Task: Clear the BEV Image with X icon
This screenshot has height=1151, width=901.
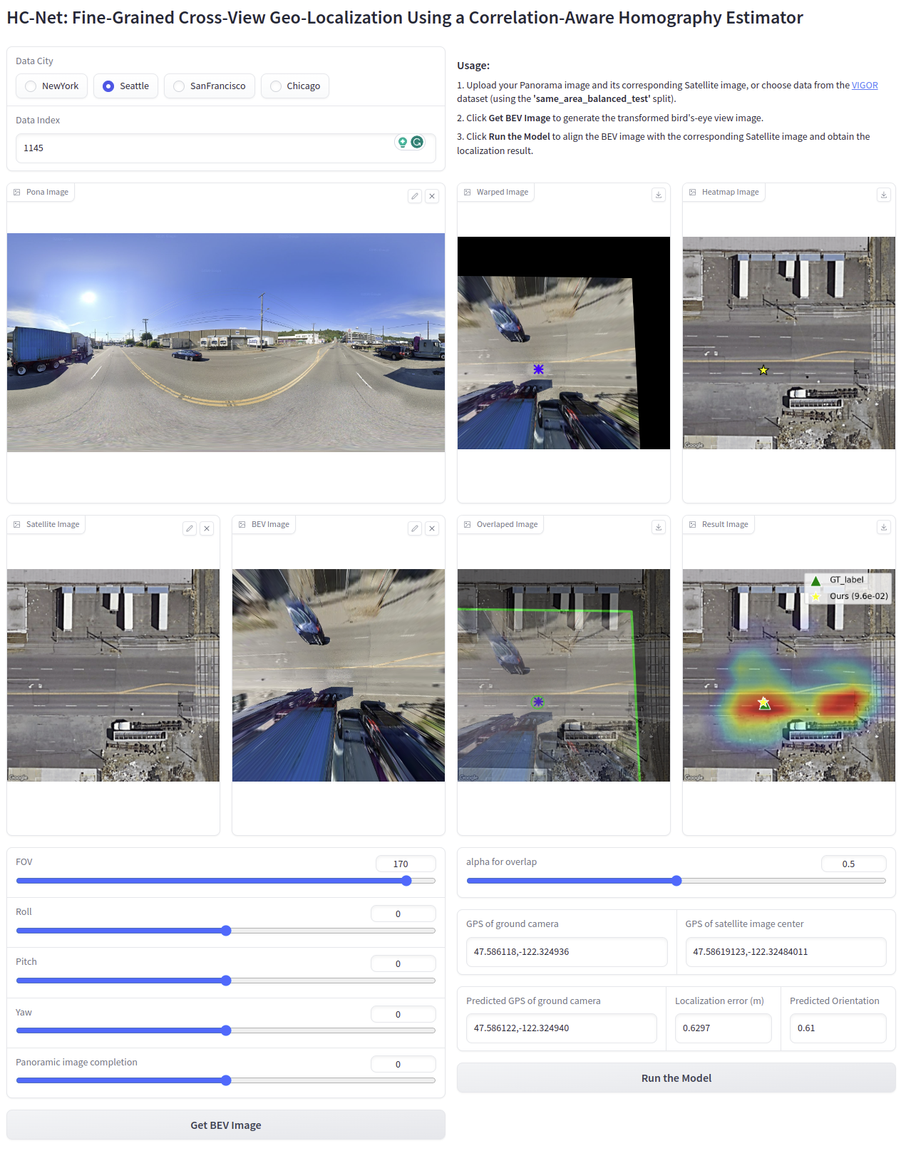Action: click(432, 528)
